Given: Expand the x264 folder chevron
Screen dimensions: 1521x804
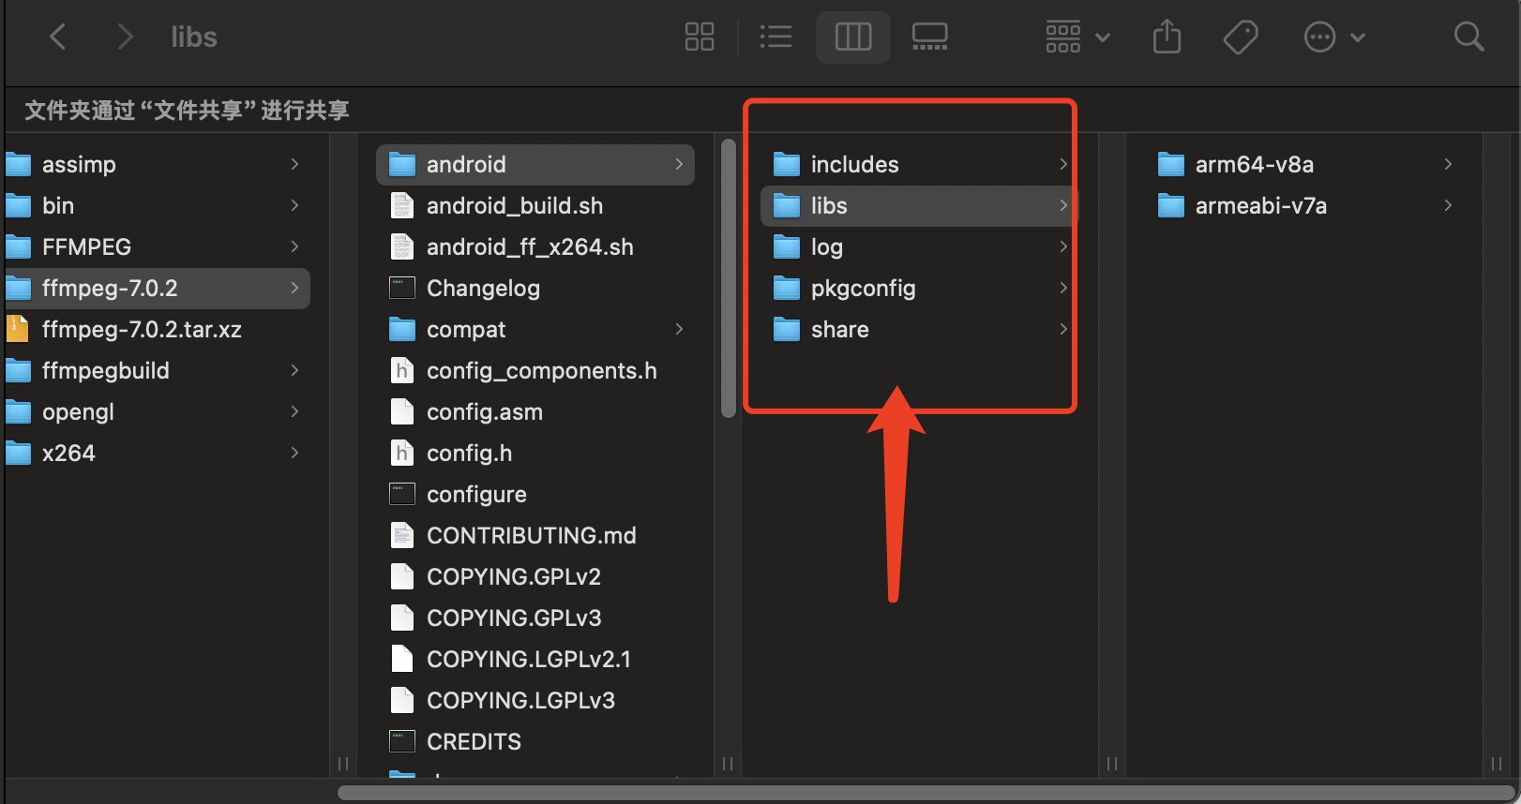Looking at the screenshot, I should [x=294, y=454].
